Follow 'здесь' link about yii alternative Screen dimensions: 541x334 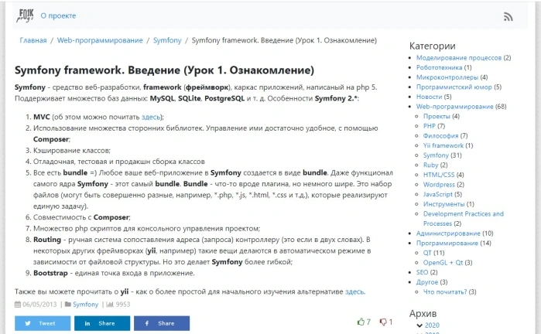(354, 291)
